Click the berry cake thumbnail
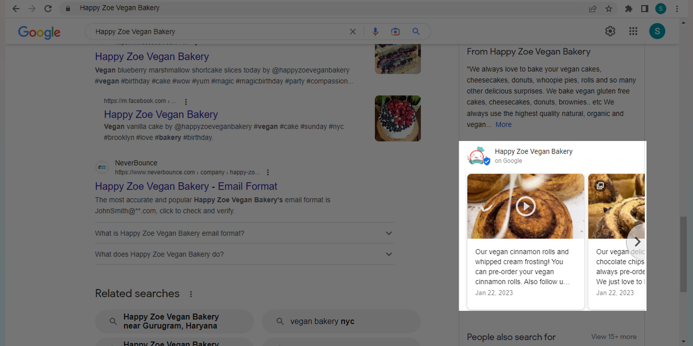 (398, 118)
